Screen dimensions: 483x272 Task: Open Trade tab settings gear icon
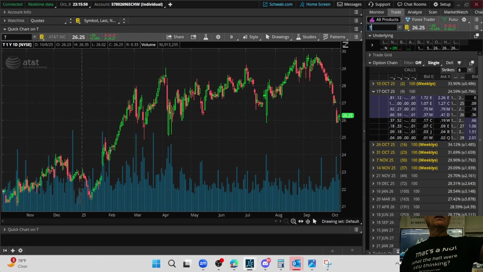click(x=464, y=20)
